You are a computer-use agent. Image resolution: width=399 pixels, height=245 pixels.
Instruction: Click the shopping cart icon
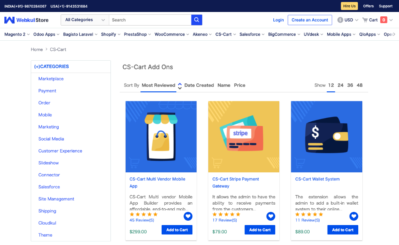(365, 20)
